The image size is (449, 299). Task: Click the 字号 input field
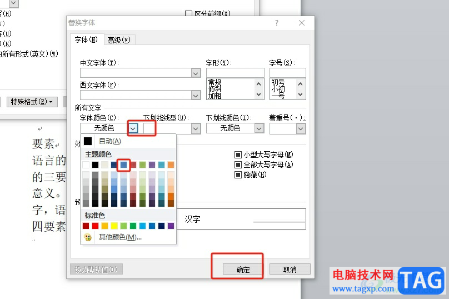[x=288, y=73]
